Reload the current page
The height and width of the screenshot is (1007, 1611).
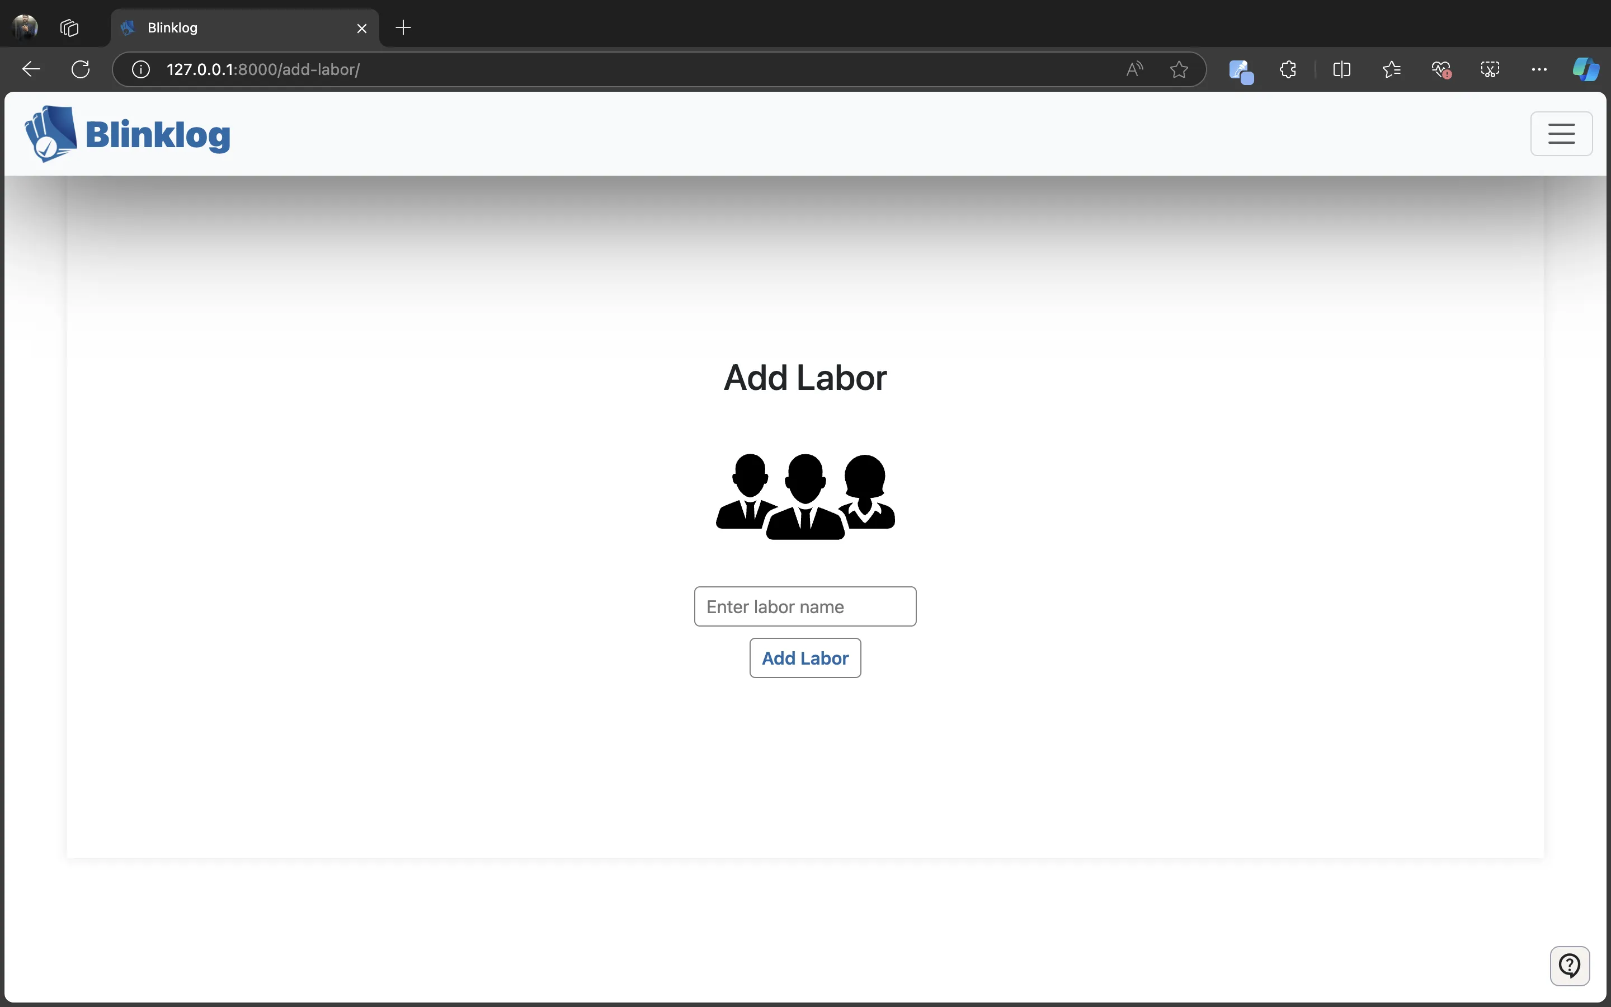point(81,69)
